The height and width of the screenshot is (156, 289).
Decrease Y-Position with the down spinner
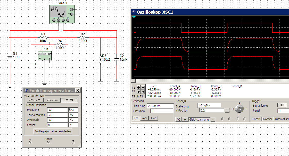227,112
